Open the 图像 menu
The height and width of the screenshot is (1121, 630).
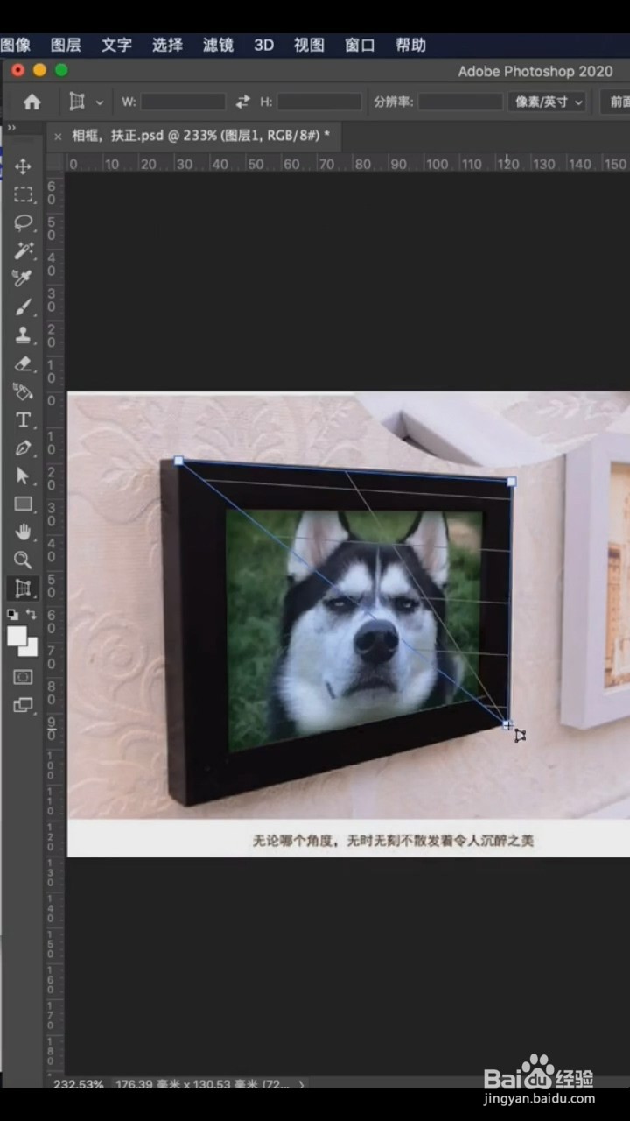tap(15, 45)
